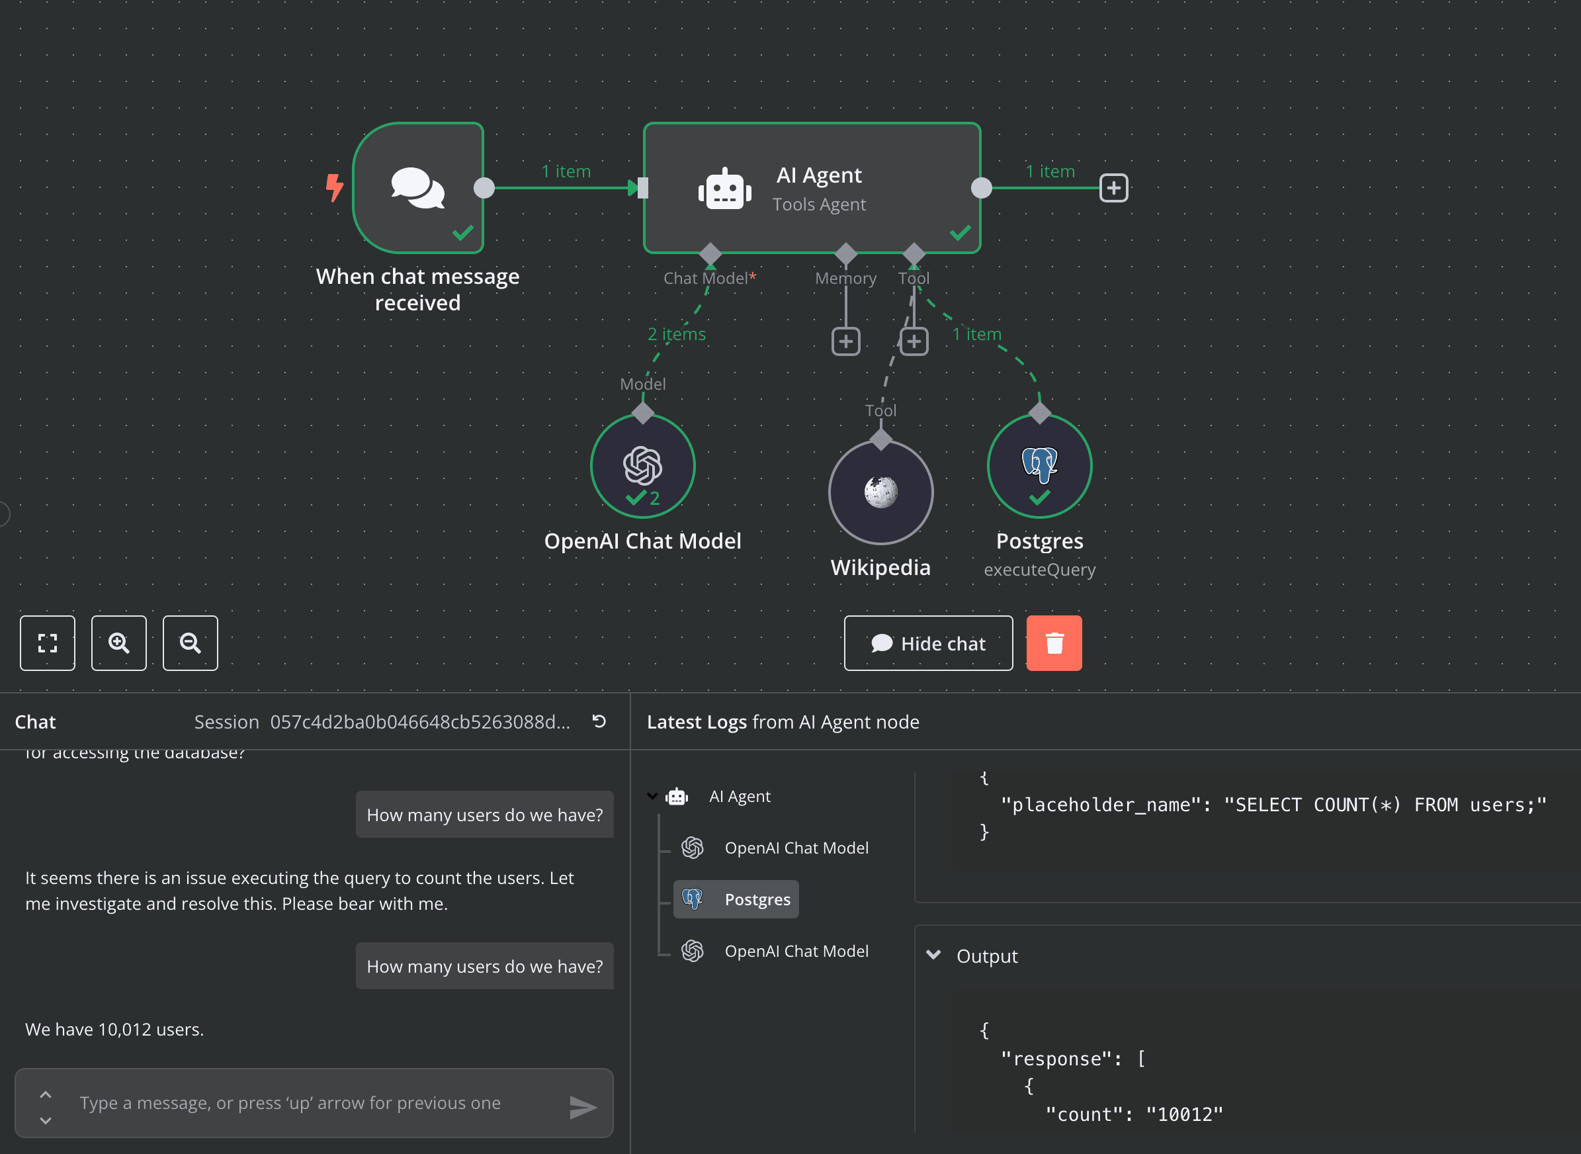This screenshot has height=1154, width=1581.
Task: Click the last 'How many users' message
Action: click(485, 966)
